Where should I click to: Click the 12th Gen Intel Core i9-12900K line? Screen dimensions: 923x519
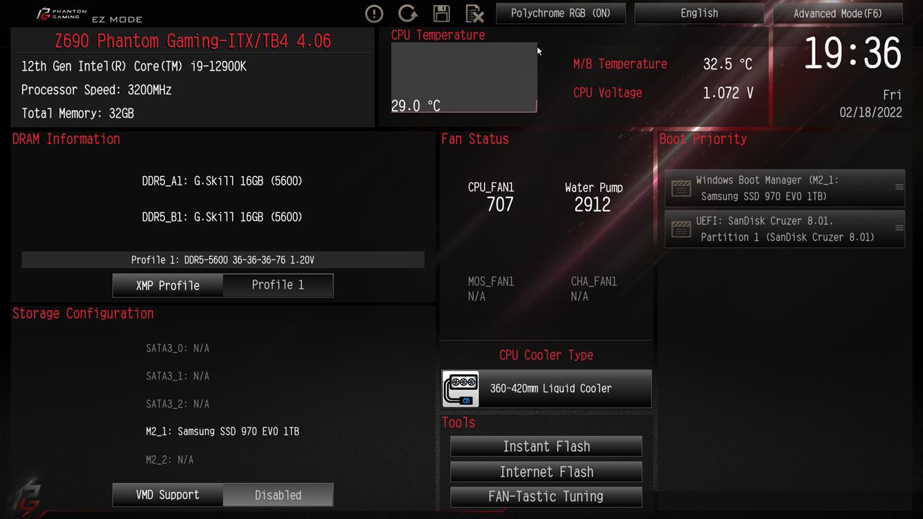[x=134, y=66]
